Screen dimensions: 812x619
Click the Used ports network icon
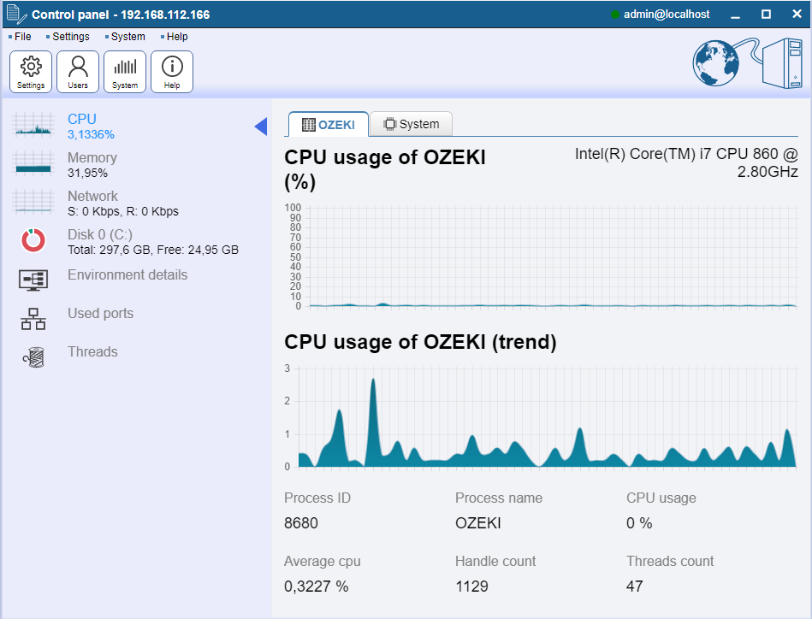[33, 319]
